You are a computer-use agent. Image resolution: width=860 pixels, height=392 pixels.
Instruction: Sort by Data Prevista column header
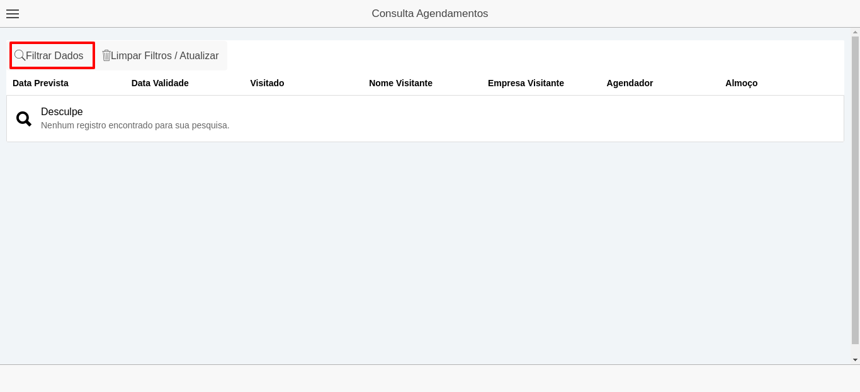40,83
